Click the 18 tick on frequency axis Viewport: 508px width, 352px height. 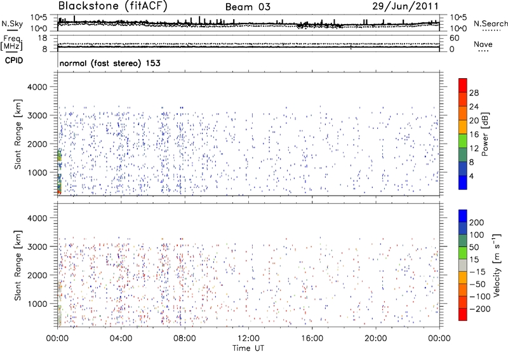tap(43, 38)
